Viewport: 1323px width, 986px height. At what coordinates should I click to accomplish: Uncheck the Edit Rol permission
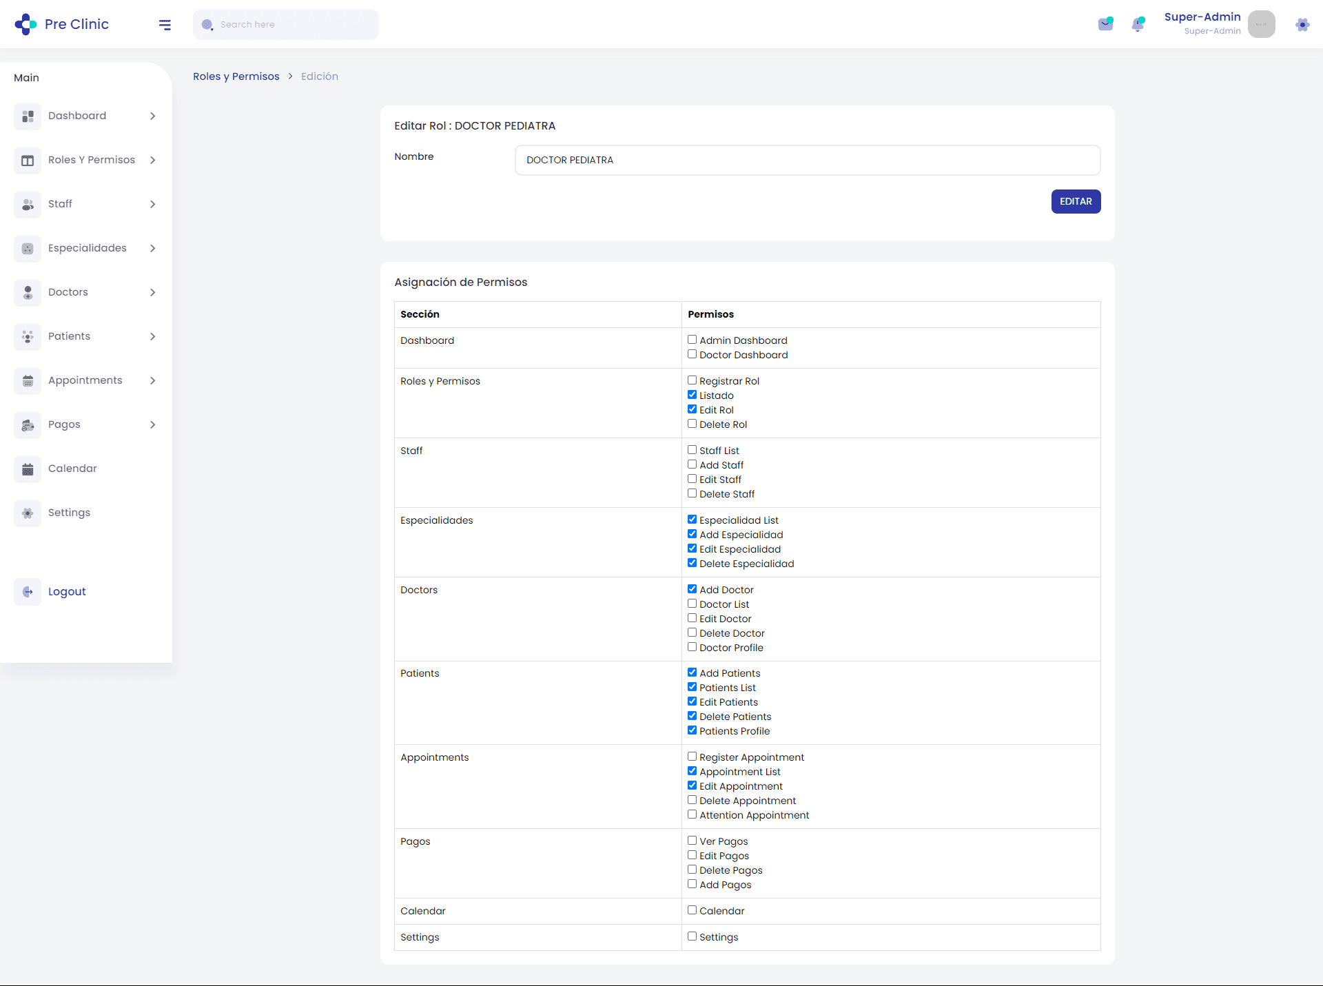[692, 409]
